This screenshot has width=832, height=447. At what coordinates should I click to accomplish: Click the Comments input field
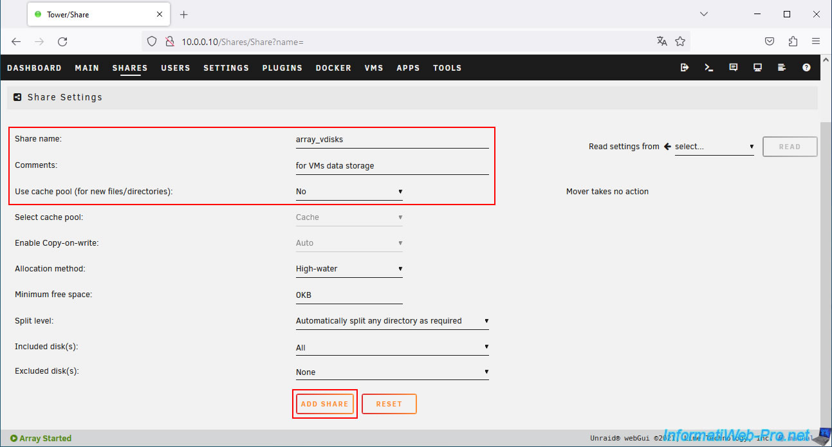(x=392, y=166)
